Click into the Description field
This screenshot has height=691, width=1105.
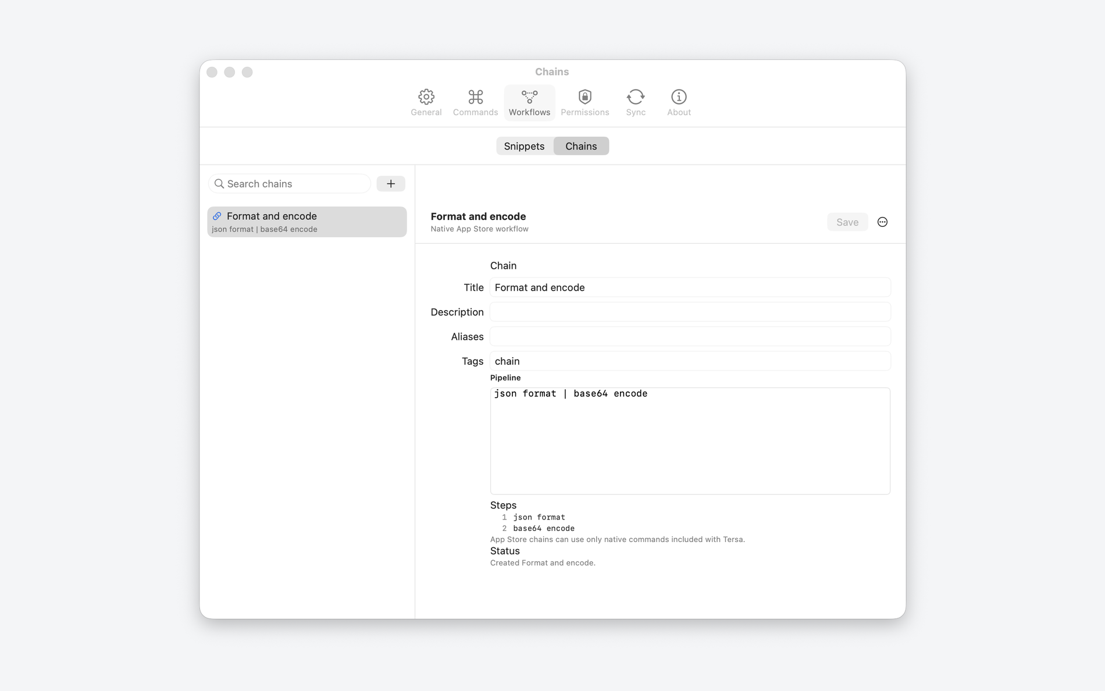click(690, 312)
